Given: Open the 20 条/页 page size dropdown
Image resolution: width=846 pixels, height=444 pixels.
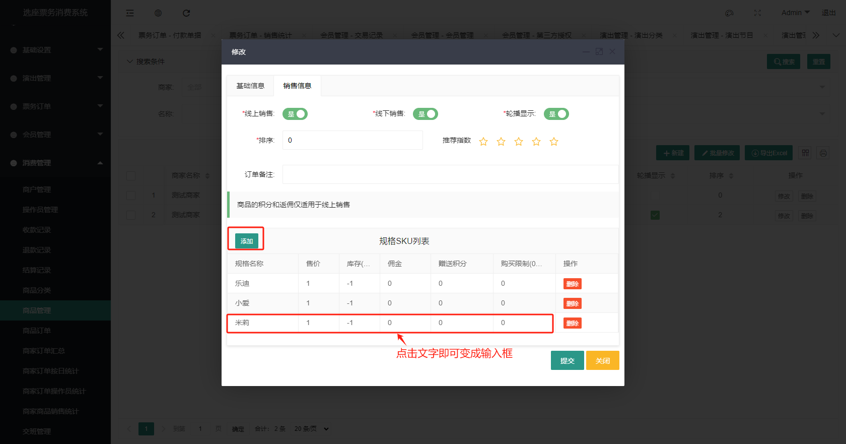Looking at the screenshot, I should point(311,429).
